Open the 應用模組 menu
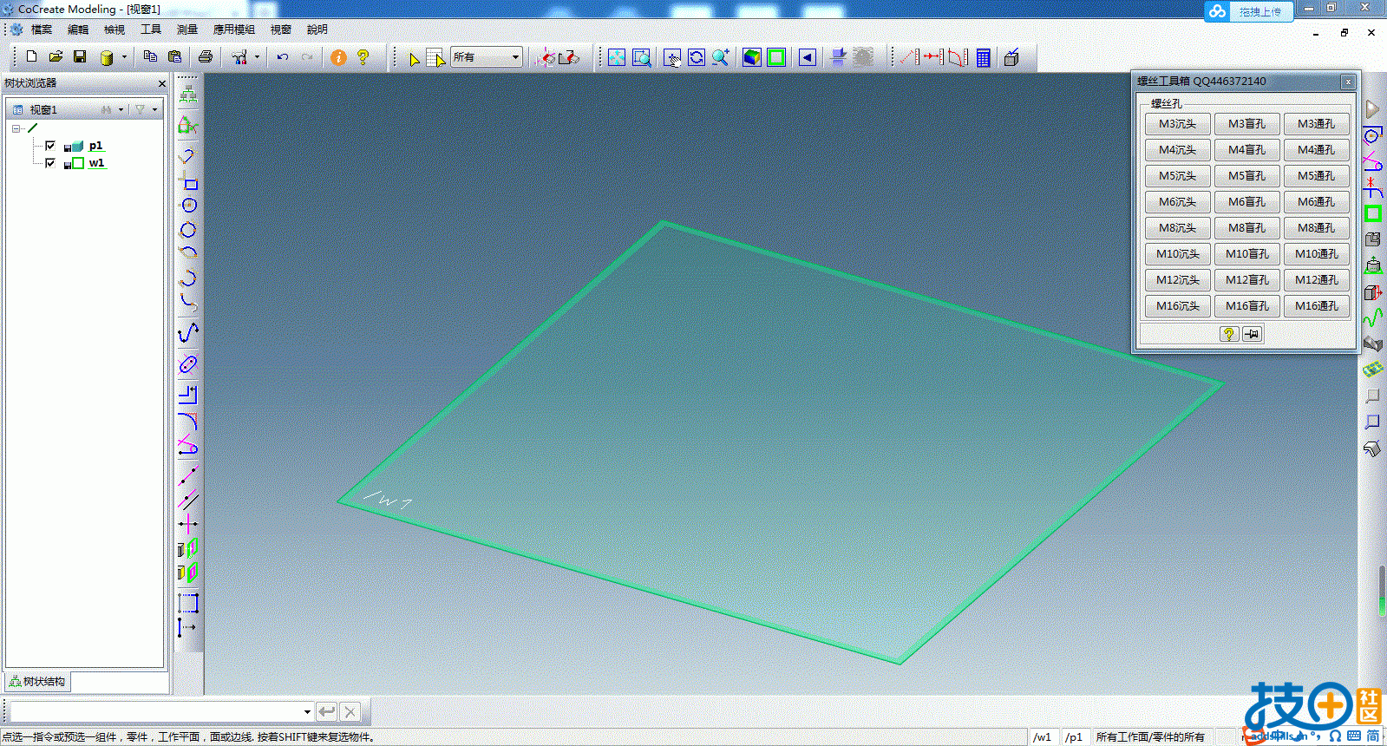1387x746 pixels. (x=234, y=29)
